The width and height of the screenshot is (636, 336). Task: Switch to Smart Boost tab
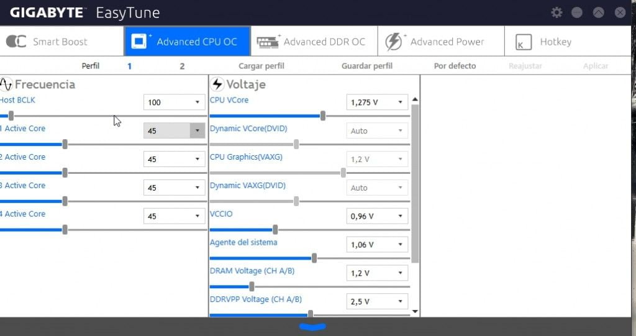[x=61, y=42]
